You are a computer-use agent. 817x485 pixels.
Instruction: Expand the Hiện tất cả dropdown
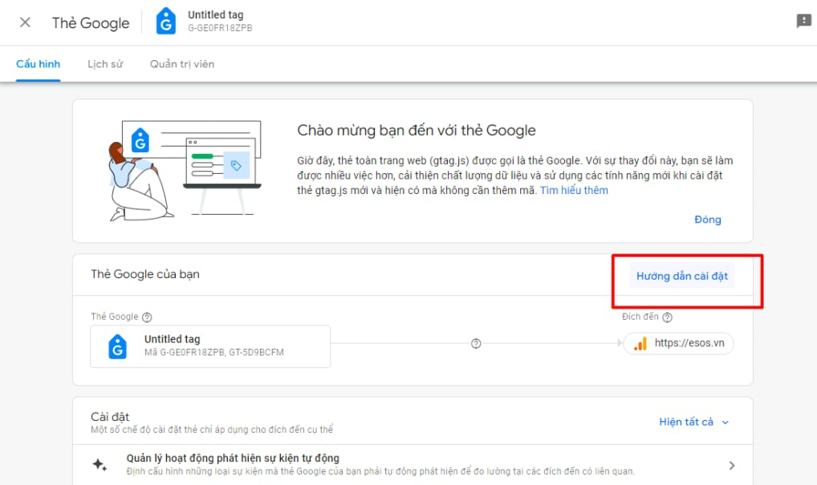tap(693, 422)
